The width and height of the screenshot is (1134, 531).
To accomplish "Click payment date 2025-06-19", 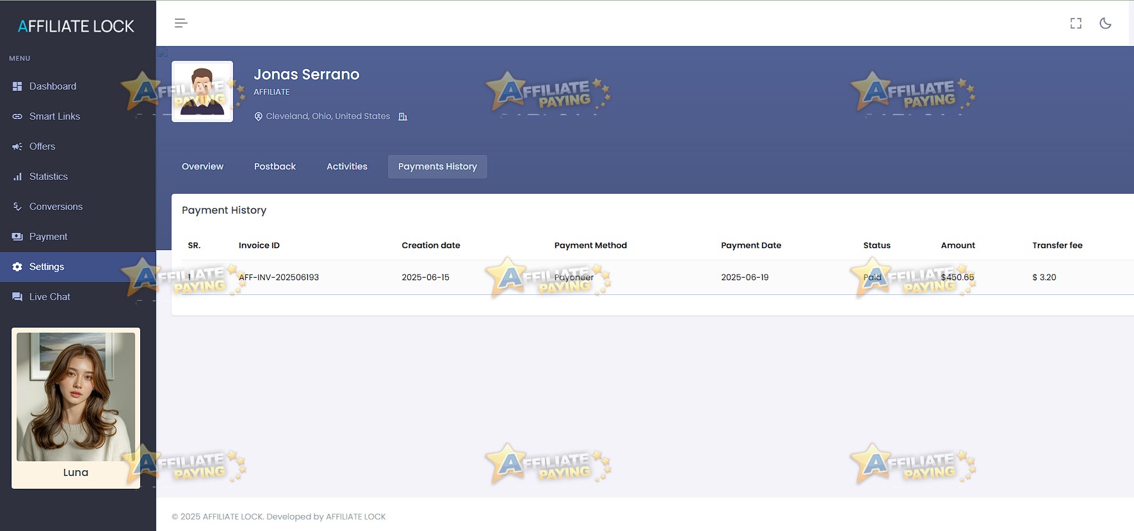I will (x=745, y=277).
